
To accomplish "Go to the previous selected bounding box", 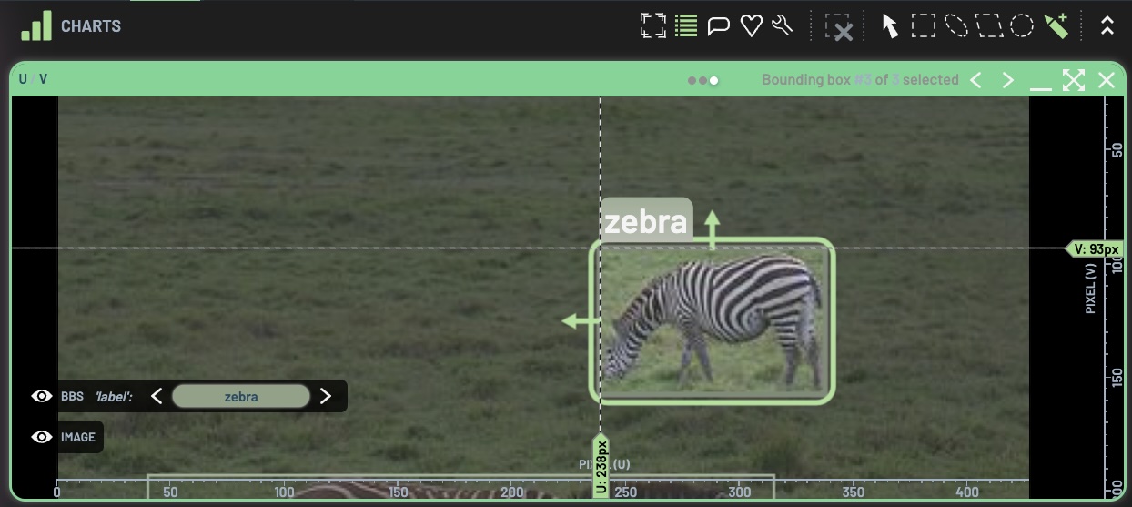I will click(975, 80).
